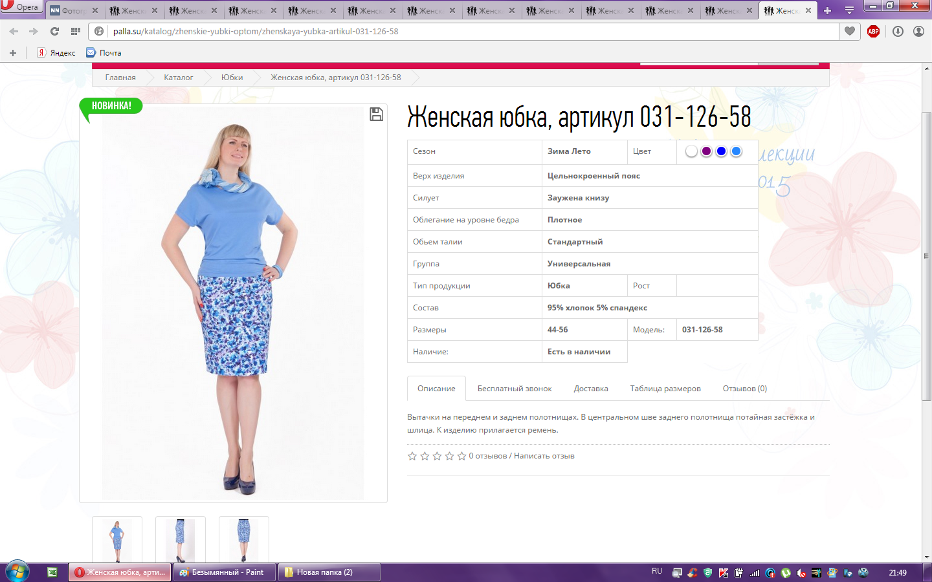Add a bookmark with the plus icon
The image size is (932, 582).
tap(13, 53)
